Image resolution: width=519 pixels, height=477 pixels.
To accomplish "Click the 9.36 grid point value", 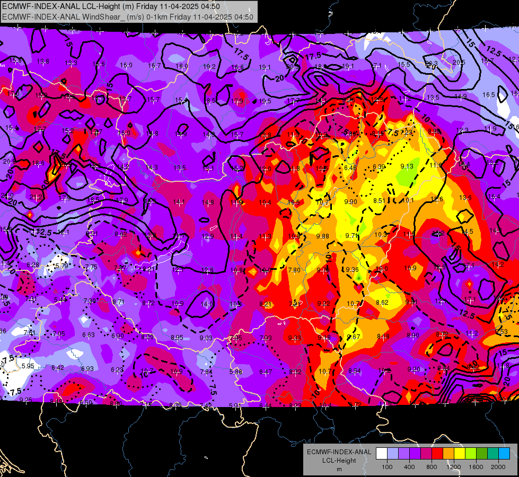I will 352,269.
